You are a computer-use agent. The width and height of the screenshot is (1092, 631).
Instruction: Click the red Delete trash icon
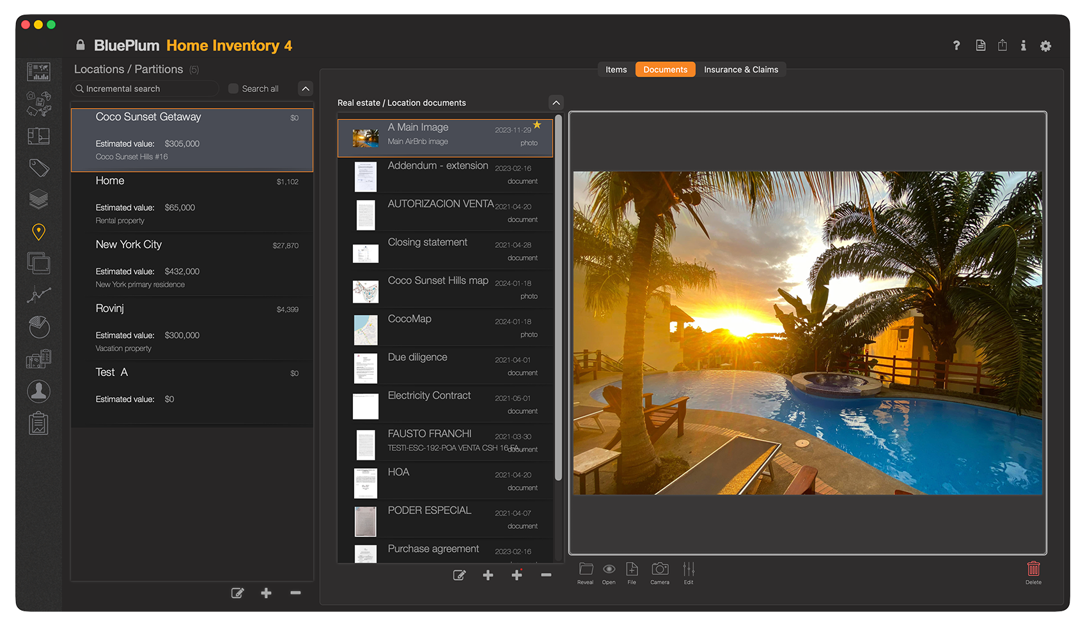[x=1033, y=569]
